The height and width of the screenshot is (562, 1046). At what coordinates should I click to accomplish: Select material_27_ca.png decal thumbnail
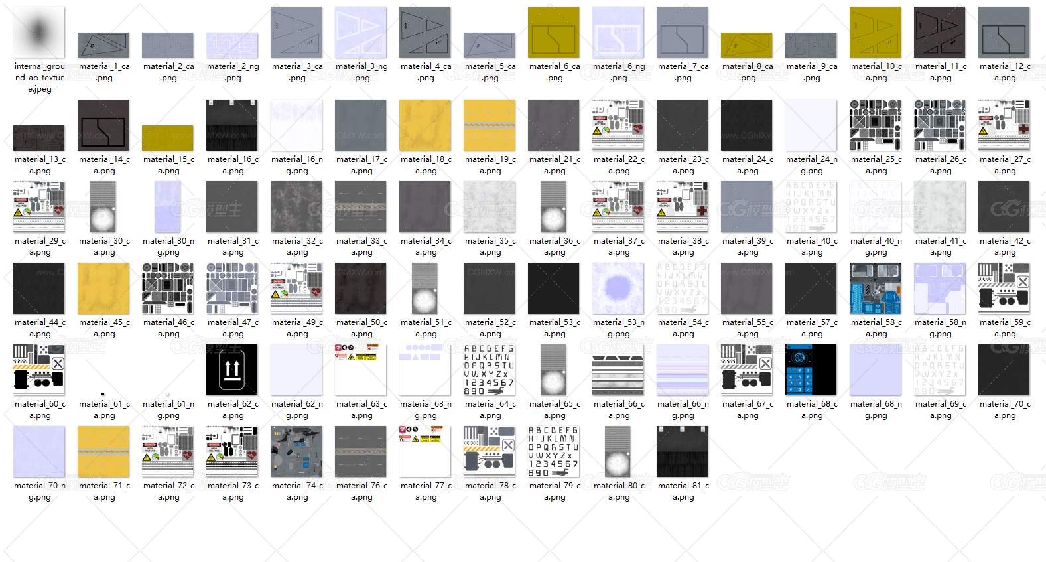click(x=1004, y=125)
